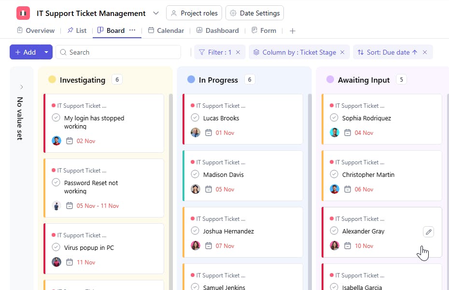Open the project title dropdown chevron

[x=155, y=13]
